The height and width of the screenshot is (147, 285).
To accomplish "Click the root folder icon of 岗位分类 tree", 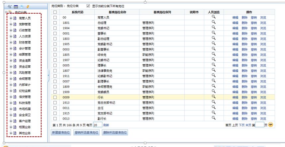I will (x=10, y=12).
